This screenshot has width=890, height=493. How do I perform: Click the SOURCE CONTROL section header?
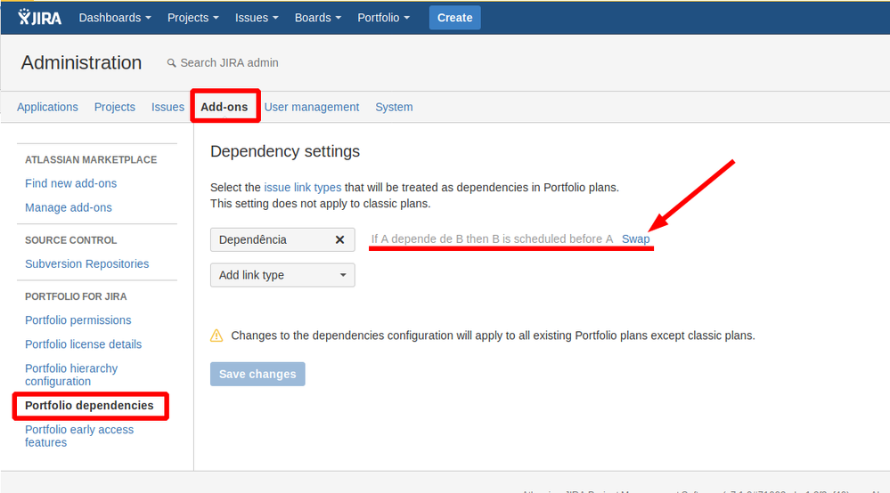pyautogui.click(x=71, y=240)
